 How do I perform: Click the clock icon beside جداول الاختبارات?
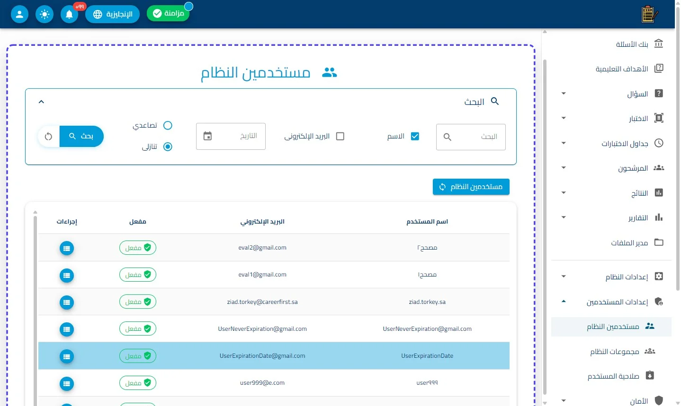(x=659, y=143)
